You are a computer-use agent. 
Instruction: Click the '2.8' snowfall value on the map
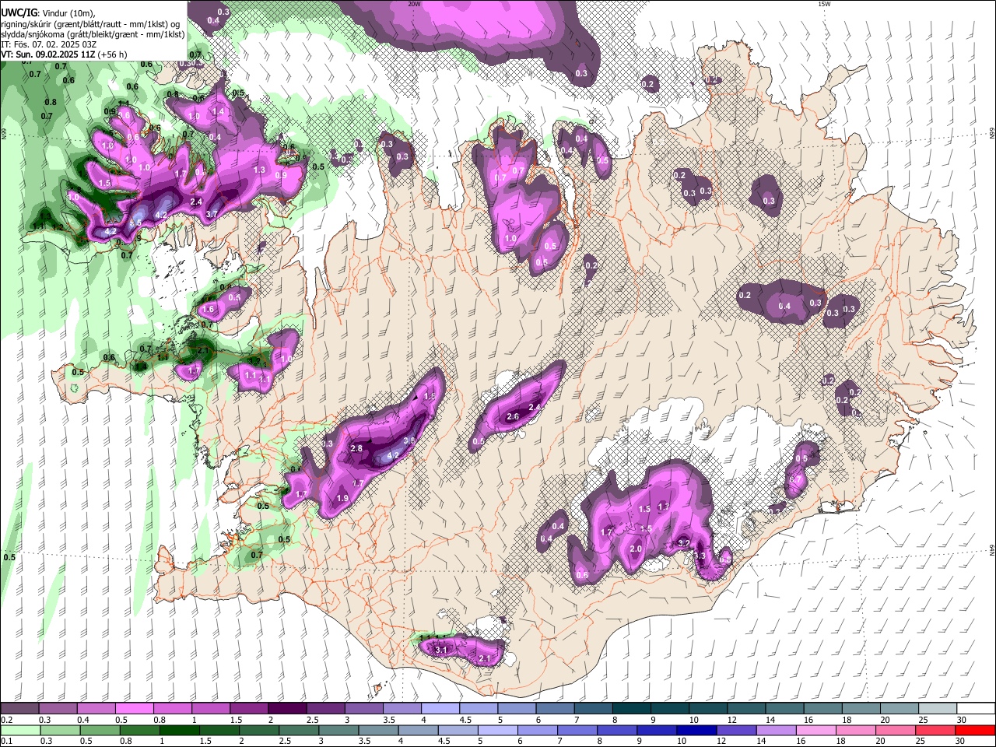357,448
